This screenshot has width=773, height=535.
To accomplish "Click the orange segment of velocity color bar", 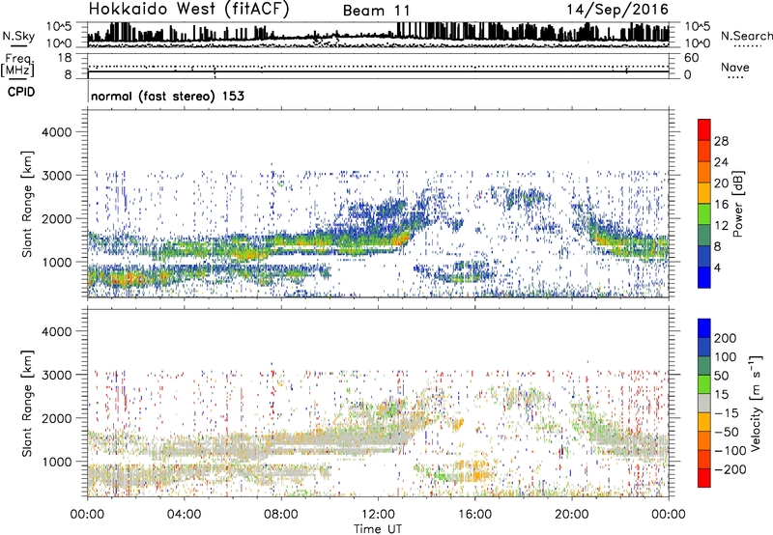I will coord(704,441).
